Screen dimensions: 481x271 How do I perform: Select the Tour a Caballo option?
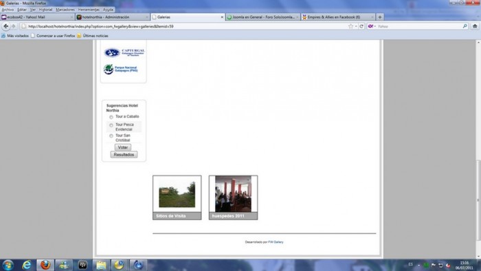(x=111, y=117)
